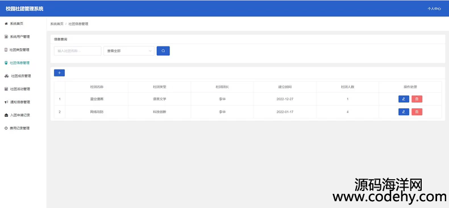Viewport: 449px width, 208px height.
Task: Click member count 4 in 网络攻防 row
Action: (x=348, y=112)
